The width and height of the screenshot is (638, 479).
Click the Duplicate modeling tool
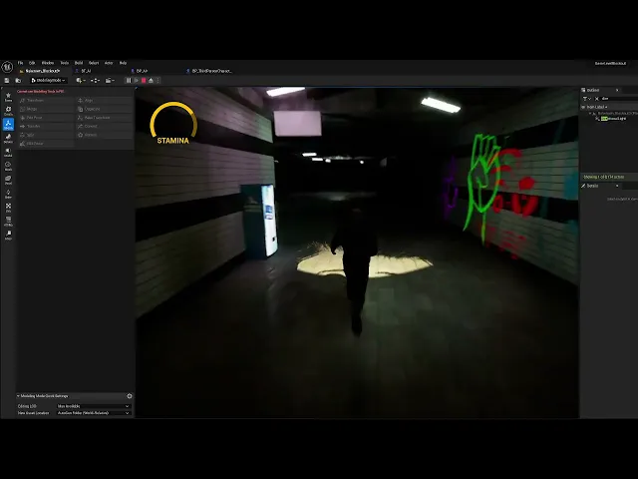click(x=105, y=109)
